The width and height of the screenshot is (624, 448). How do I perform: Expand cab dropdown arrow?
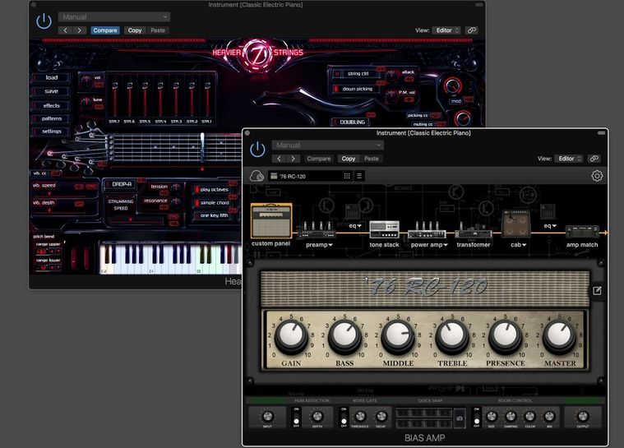tap(525, 245)
